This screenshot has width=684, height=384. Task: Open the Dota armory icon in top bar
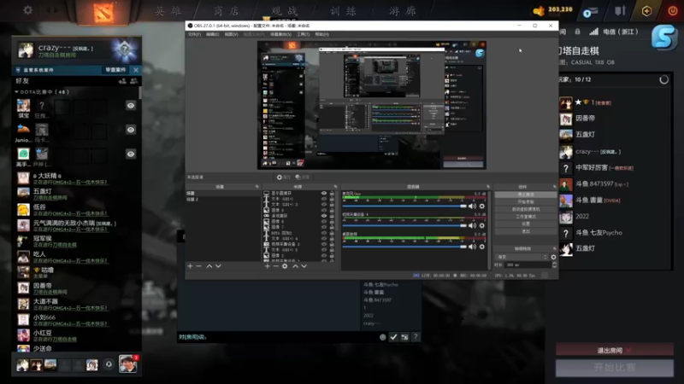pyautogui.click(x=621, y=10)
